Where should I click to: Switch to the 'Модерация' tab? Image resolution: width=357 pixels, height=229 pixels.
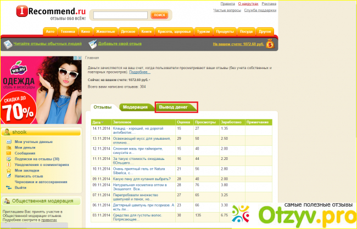(x=135, y=107)
